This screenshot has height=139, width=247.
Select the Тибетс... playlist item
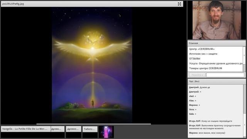[x=90, y=129]
